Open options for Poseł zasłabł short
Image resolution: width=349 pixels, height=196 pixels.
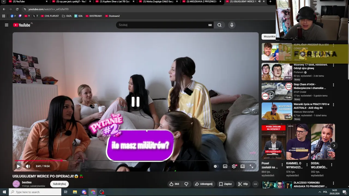click(282, 165)
